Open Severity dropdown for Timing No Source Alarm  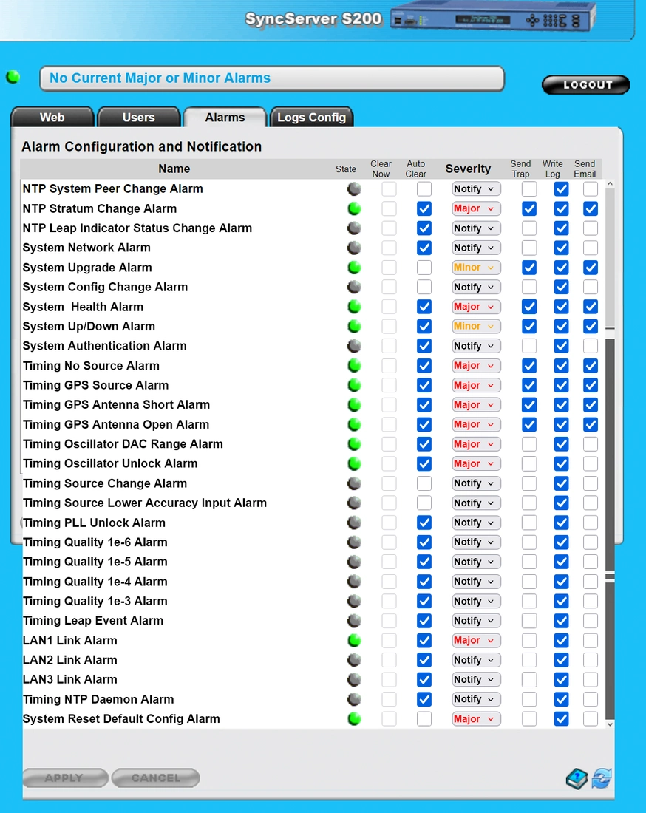click(476, 366)
